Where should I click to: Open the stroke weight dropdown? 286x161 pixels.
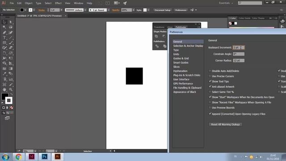pos(61,10)
